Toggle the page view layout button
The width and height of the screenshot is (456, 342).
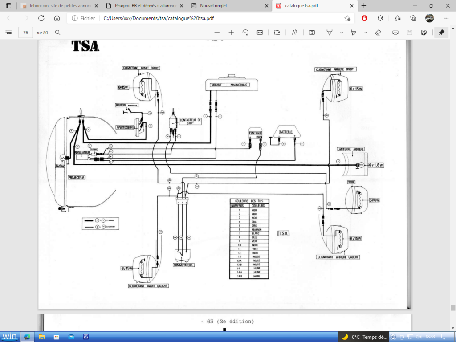click(x=277, y=33)
